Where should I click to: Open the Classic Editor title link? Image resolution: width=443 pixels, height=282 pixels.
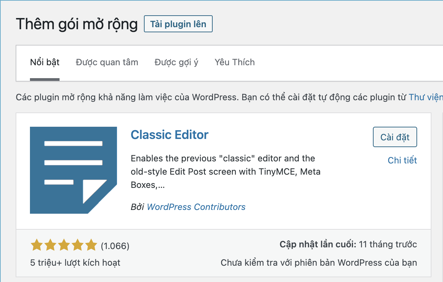[x=169, y=135]
